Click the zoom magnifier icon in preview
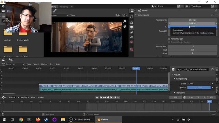This screenshot has width=219, height=123. point(125,21)
